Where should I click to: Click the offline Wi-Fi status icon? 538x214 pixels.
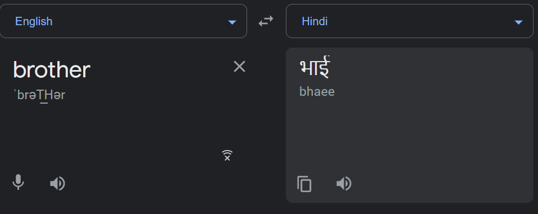click(227, 155)
